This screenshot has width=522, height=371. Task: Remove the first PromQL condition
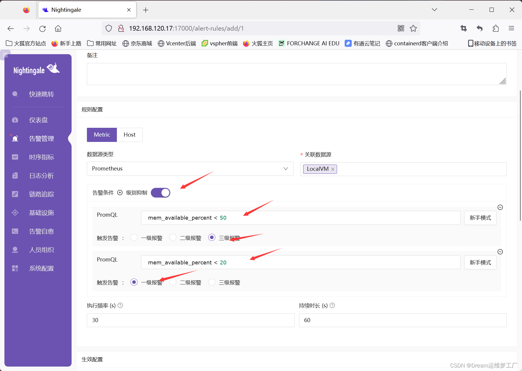pyautogui.click(x=500, y=207)
